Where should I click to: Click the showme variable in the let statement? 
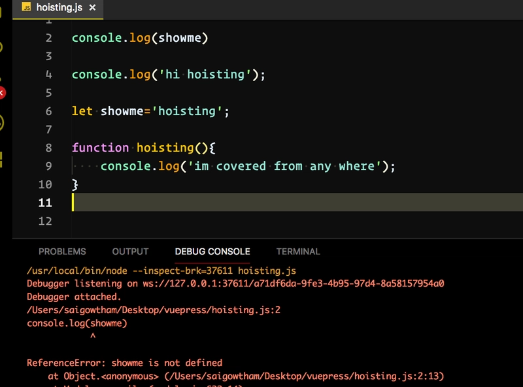point(122,111)
